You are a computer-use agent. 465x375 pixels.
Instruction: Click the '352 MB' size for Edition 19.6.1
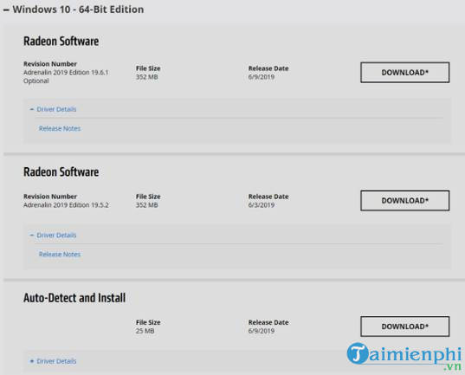pos(147,77)
